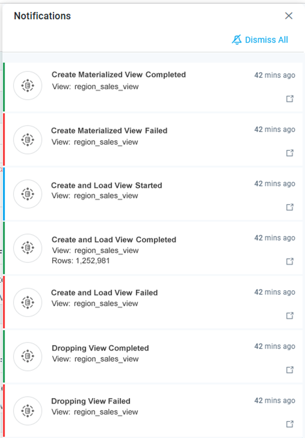Open external link for Create and Load View Failed
Viewport: 305px width, 438px height.
[290, 315]
